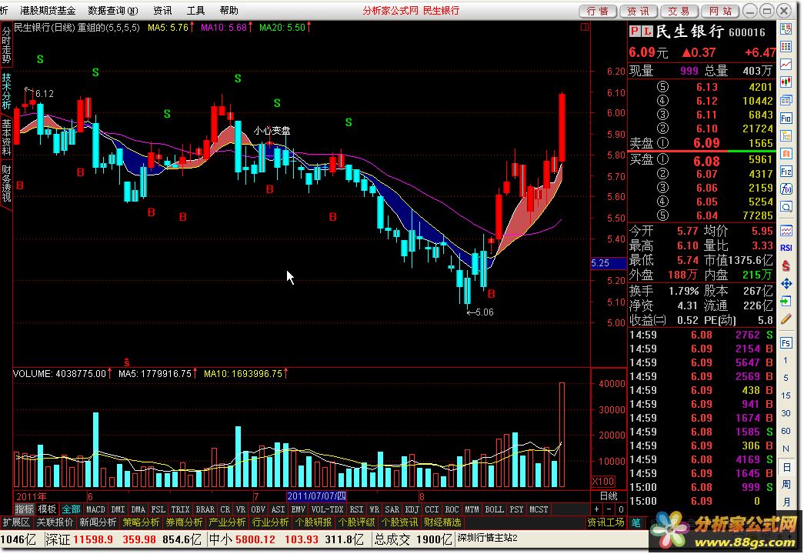The height and width of the screenshot is (554, 804).
Task: Click the orange document sidebar icon
Action: (786, 153)
